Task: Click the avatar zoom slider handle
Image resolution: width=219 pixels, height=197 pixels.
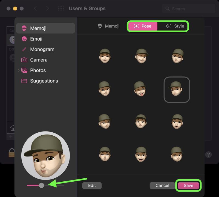Action: click(x=42, y=185)
